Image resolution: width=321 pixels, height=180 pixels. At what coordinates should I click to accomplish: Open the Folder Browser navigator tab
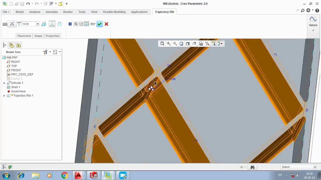coord(11,45)
